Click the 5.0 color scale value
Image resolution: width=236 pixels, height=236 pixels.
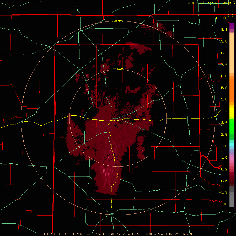(224, 99)
